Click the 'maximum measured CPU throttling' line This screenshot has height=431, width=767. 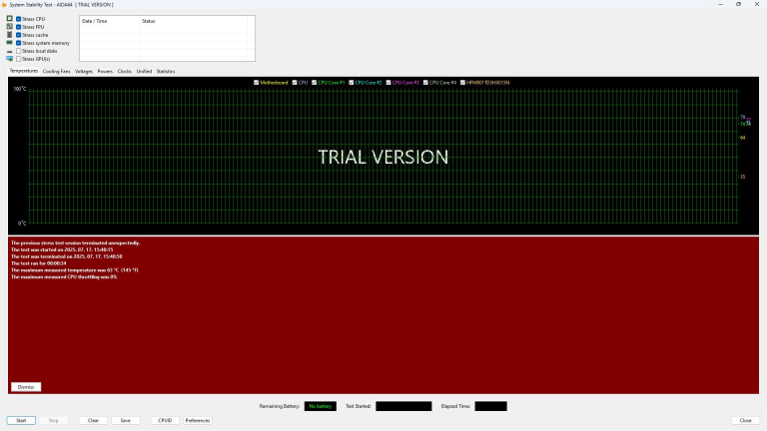pyautogui.click(x=64, y=277)
